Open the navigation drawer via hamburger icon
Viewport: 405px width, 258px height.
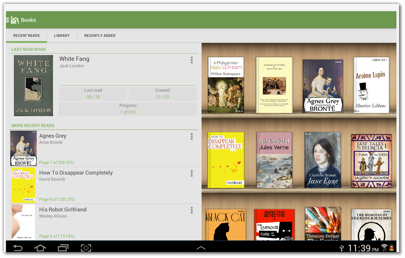pyautogui.click(x=7, y=20)
